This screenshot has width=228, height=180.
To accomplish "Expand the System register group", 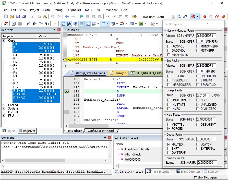I will coord(4,108).
